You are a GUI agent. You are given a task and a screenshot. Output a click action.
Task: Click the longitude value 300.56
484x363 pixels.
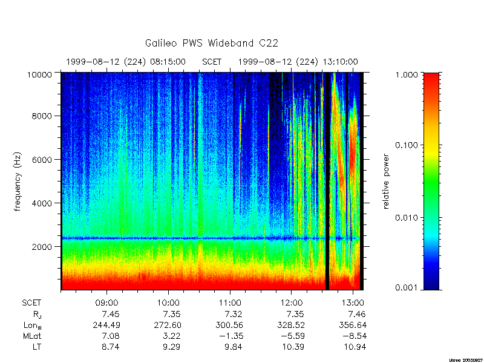click(229, 325)
